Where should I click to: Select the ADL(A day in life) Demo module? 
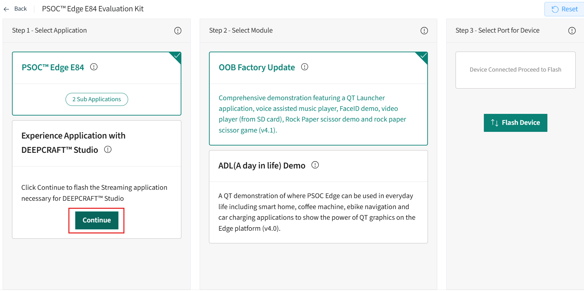click(262, 166)
